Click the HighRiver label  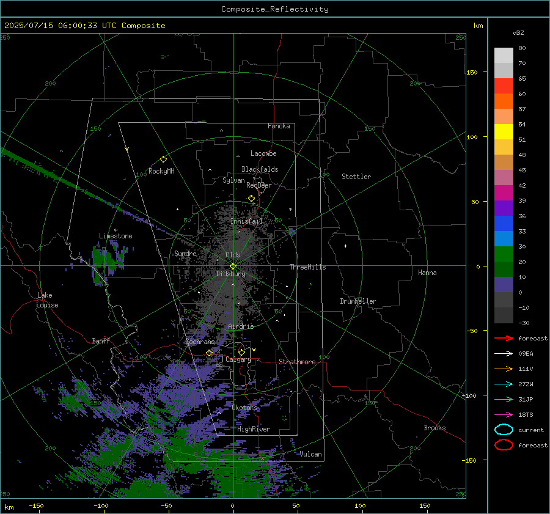point(254,429)
